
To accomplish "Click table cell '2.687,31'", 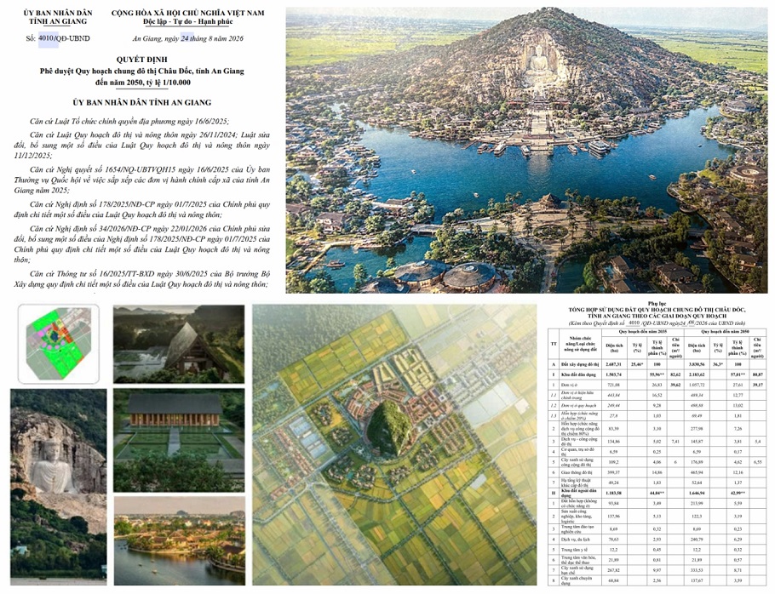I will point(614,364).
